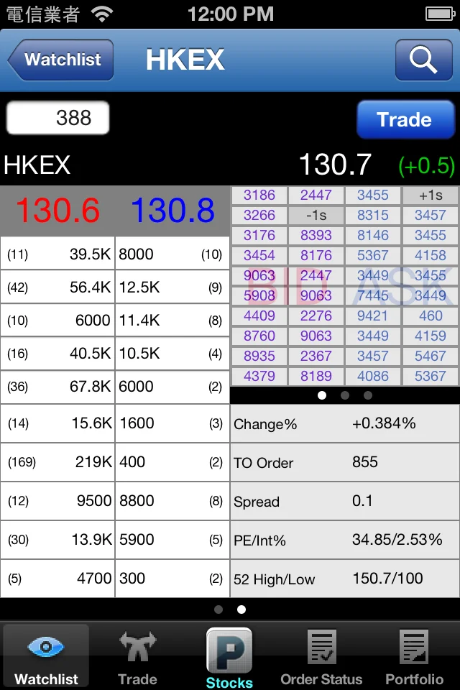The height and width of the screenshot is (690, 460).
Task: Select the -1s broker queue cell
Action: pyautogui.click(x=316, y=215)
